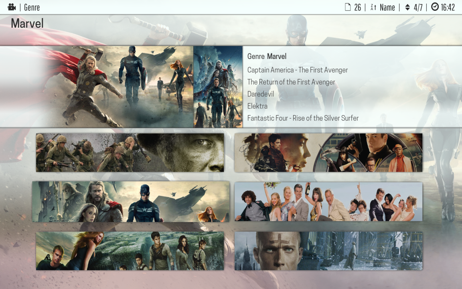Open the spy agents genre banner
Viewport: 462px width, 289px height.
point(328,153)
